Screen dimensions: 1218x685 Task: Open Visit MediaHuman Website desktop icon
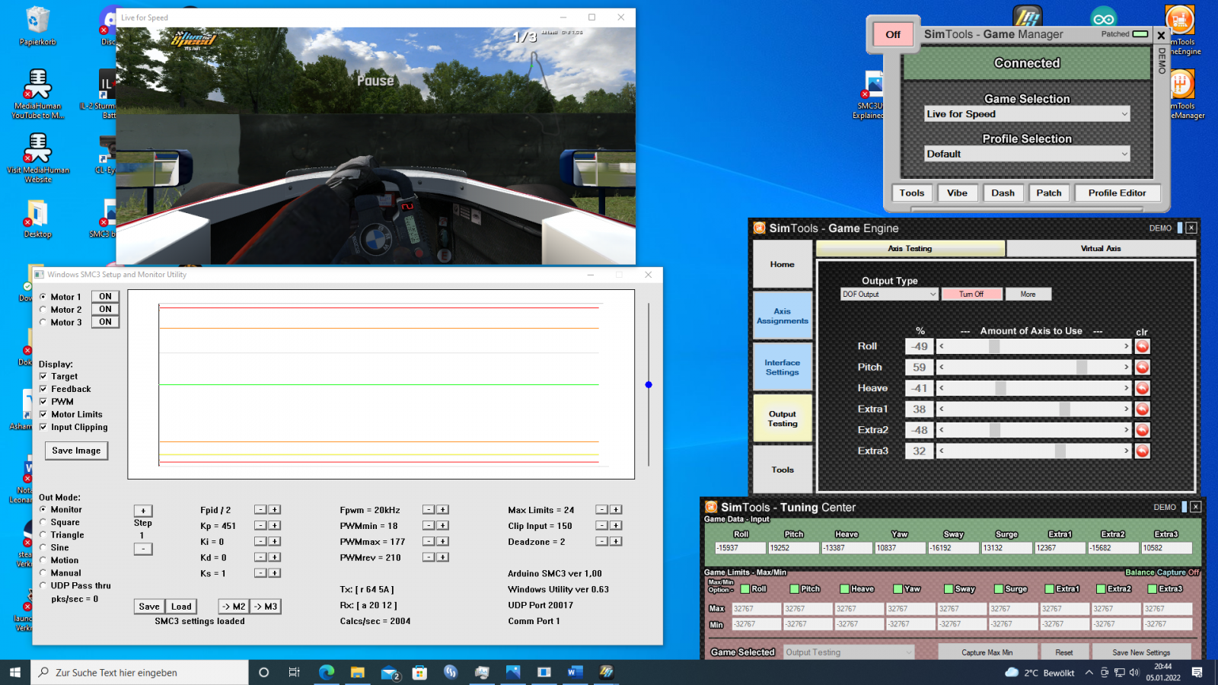pyautogui.click(x=37, y=158)
